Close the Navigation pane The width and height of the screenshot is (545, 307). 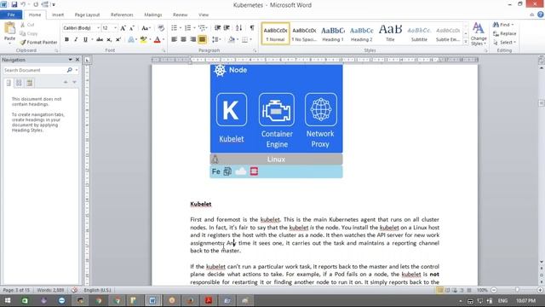77,60
